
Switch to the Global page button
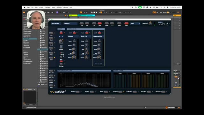pyautogui.click(x=51, y=53)
